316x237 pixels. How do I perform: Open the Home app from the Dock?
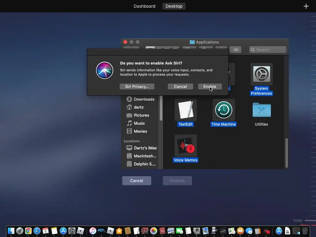pyautogui.click(x=119, y=231)
